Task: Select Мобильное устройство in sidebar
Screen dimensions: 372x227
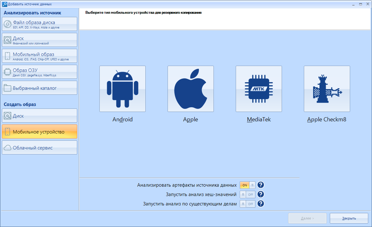Action: pos(39,131)
